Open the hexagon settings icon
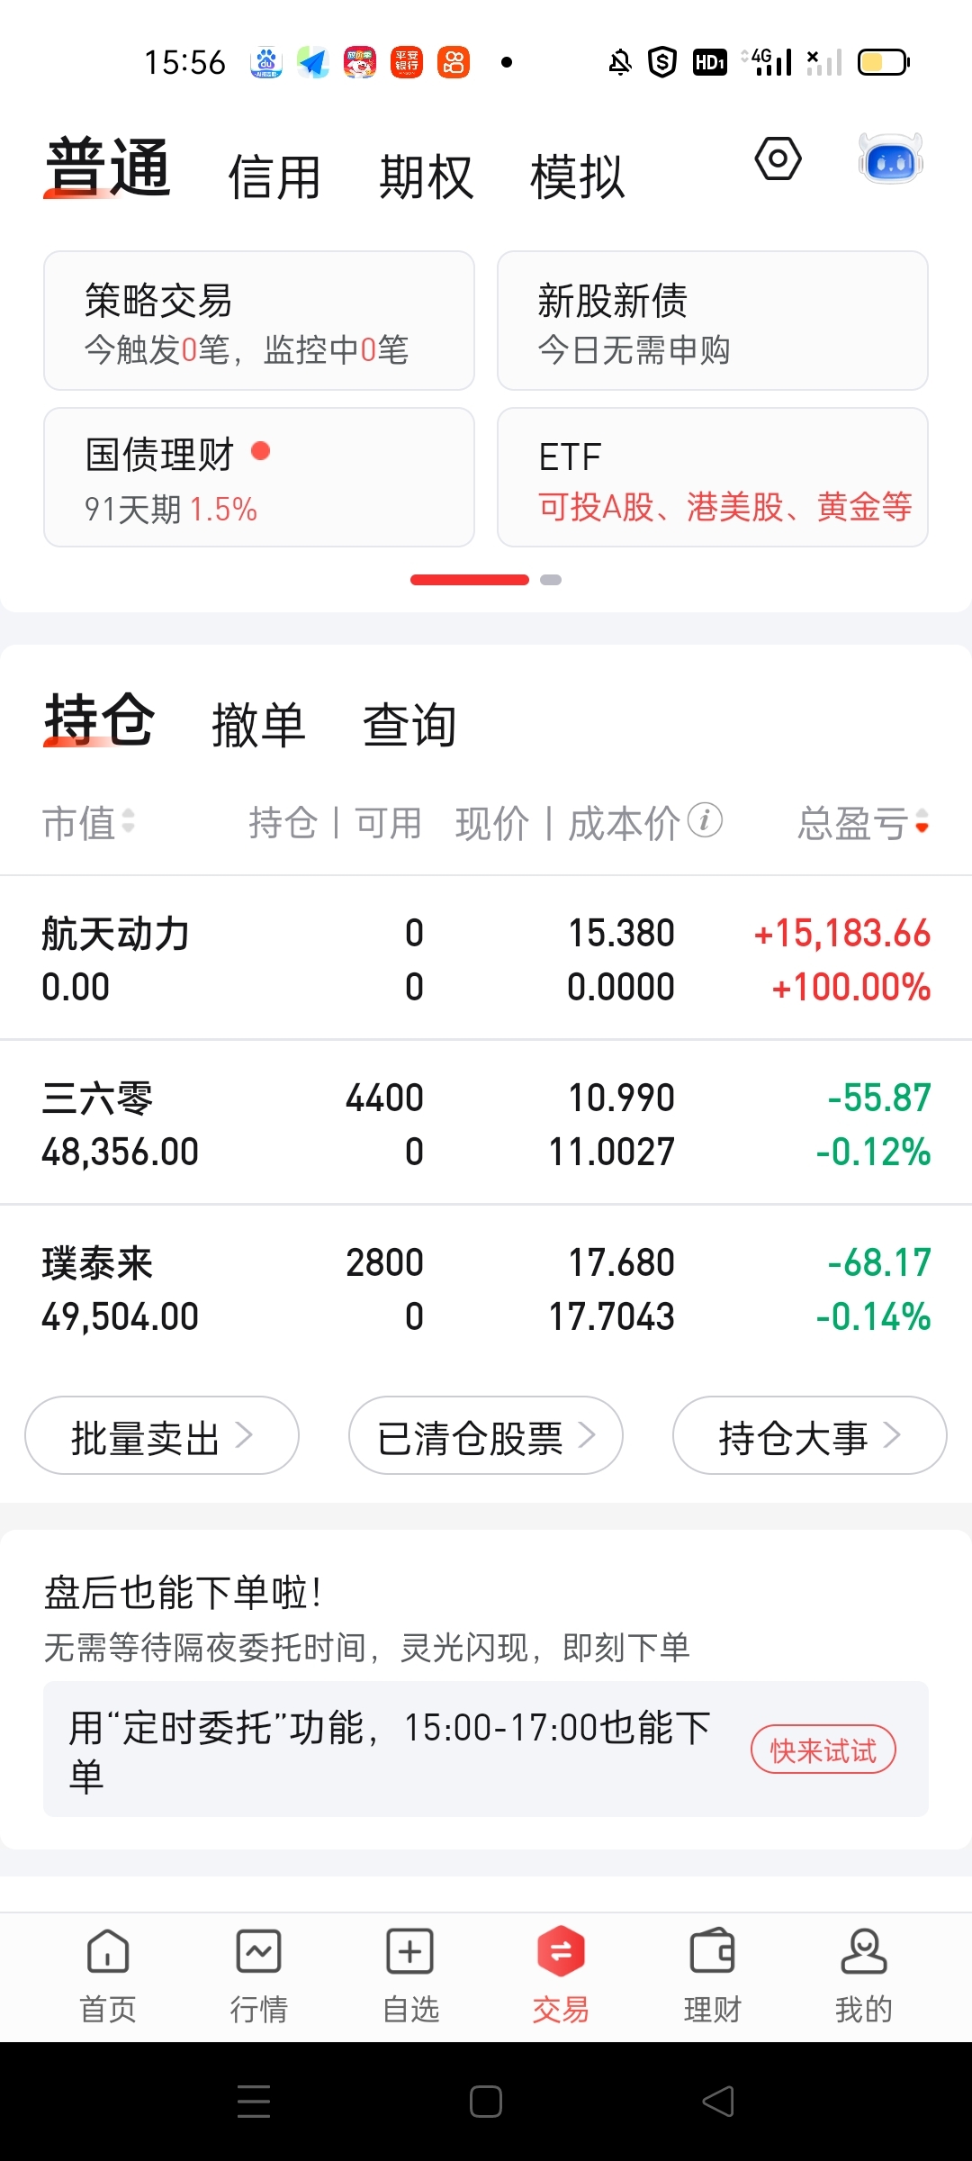The height and width of the screenshot is (2161, 972). [x=778, y=159]
